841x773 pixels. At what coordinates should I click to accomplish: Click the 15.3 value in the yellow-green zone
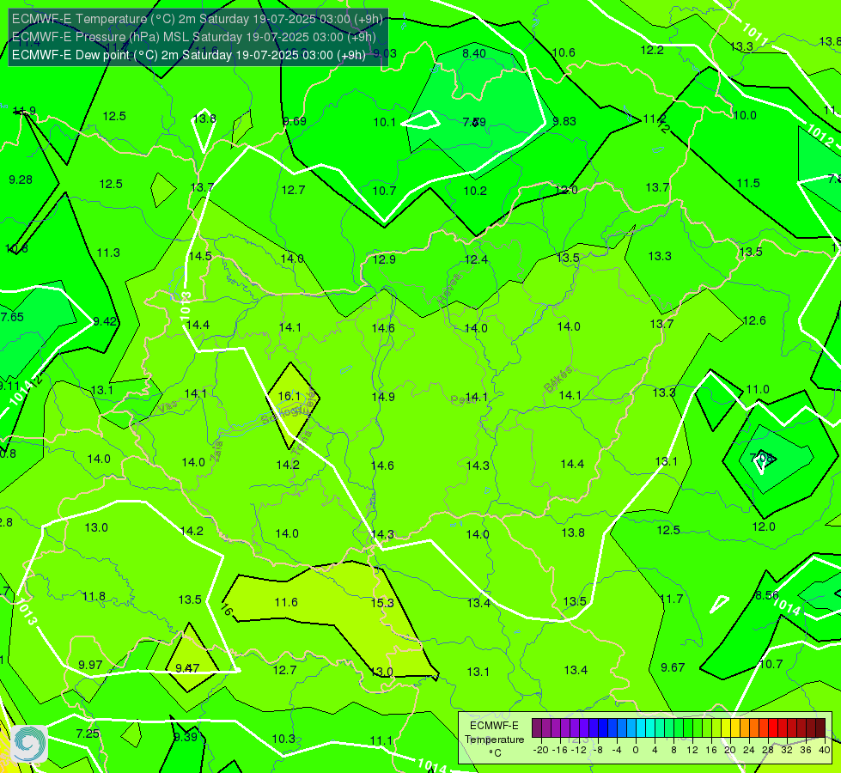(382, 603)
